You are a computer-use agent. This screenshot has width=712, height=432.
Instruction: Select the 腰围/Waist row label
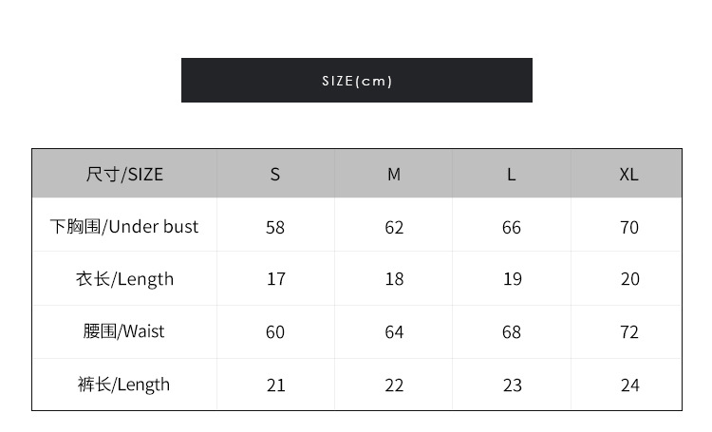[x=124, y=331]
